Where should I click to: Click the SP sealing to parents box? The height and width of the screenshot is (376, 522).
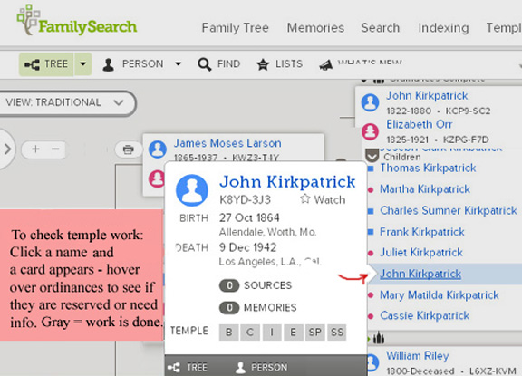315,333
